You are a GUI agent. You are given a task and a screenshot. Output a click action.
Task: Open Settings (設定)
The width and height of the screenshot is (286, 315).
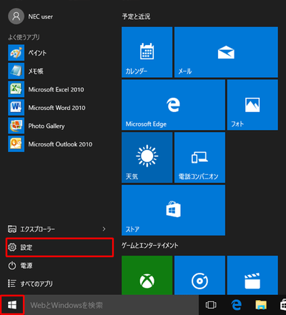[x=59, y=247]
